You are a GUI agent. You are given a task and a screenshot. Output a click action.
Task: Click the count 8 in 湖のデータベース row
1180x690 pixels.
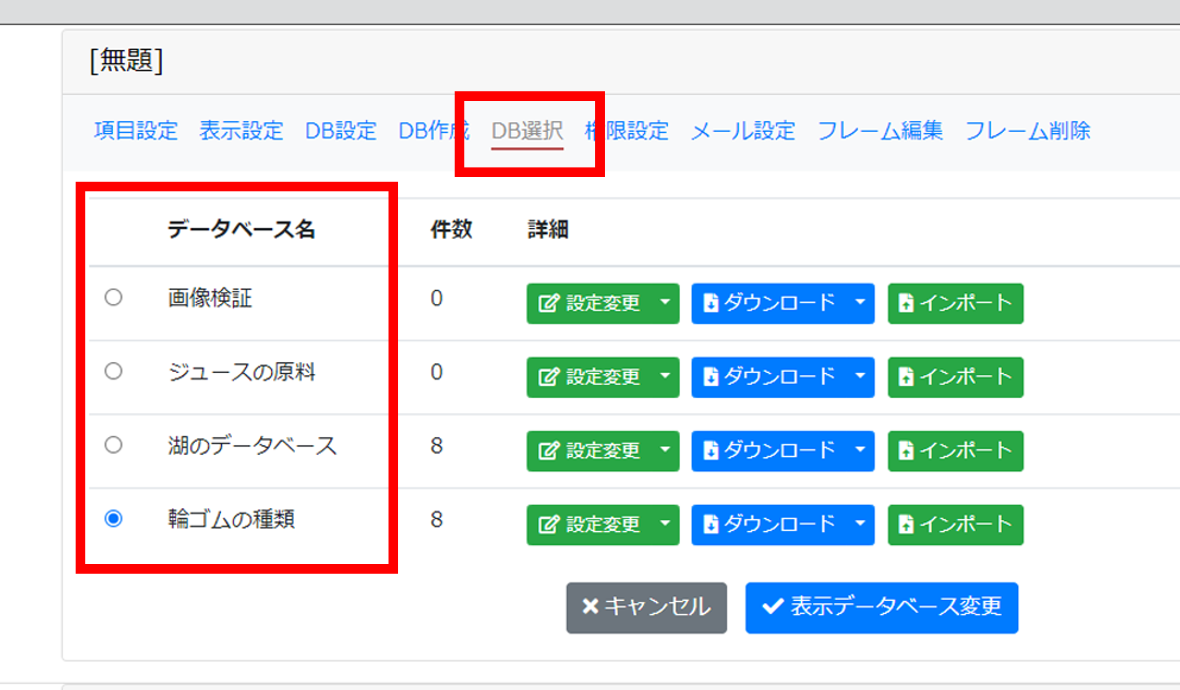pyautogui.click(x=437, y=445)
